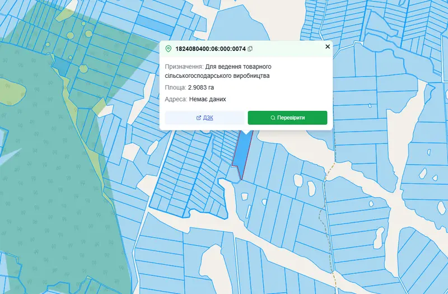The image size is (448, 294).
Task: Select the highlighted red-outlined parcel on map
Action: [x=242, y=156]
